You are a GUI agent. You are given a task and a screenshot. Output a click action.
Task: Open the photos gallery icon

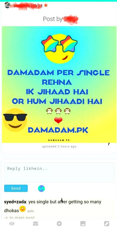coord(83,224)
